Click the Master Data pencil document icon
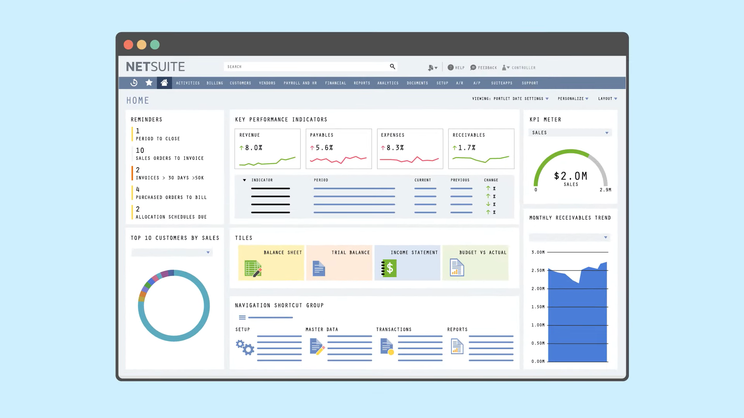Image resolution: width=744 pixels, height=418 pixels. pyautogui.click(x=316, y=347)
